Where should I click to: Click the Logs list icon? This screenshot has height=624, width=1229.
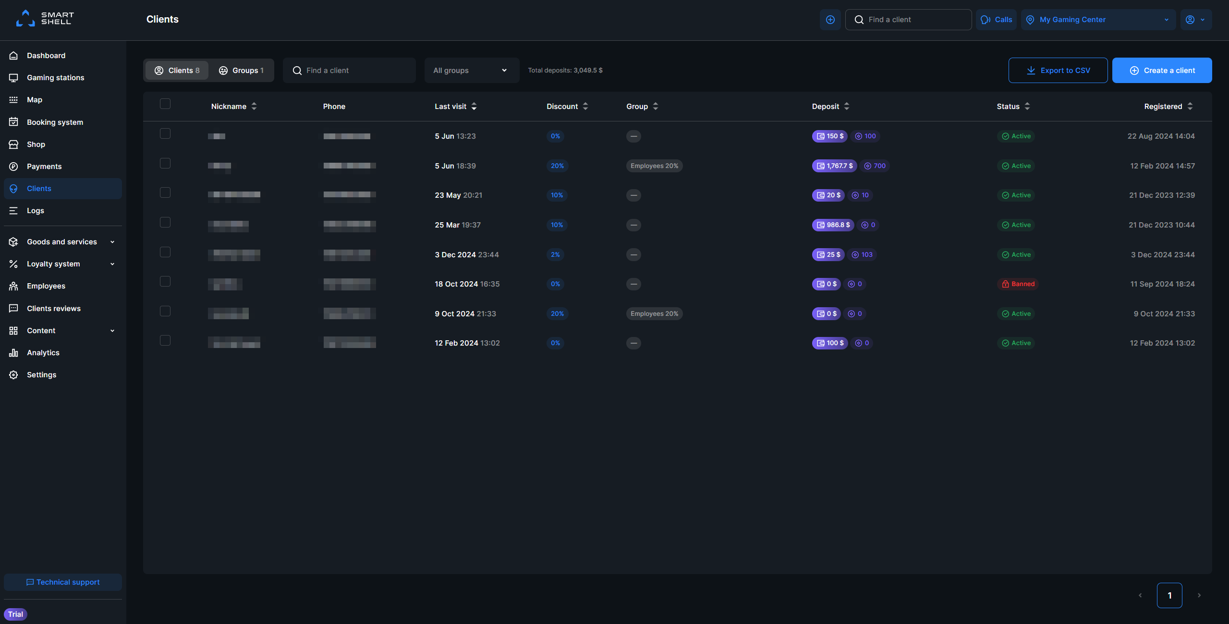(x=13, y=211)
